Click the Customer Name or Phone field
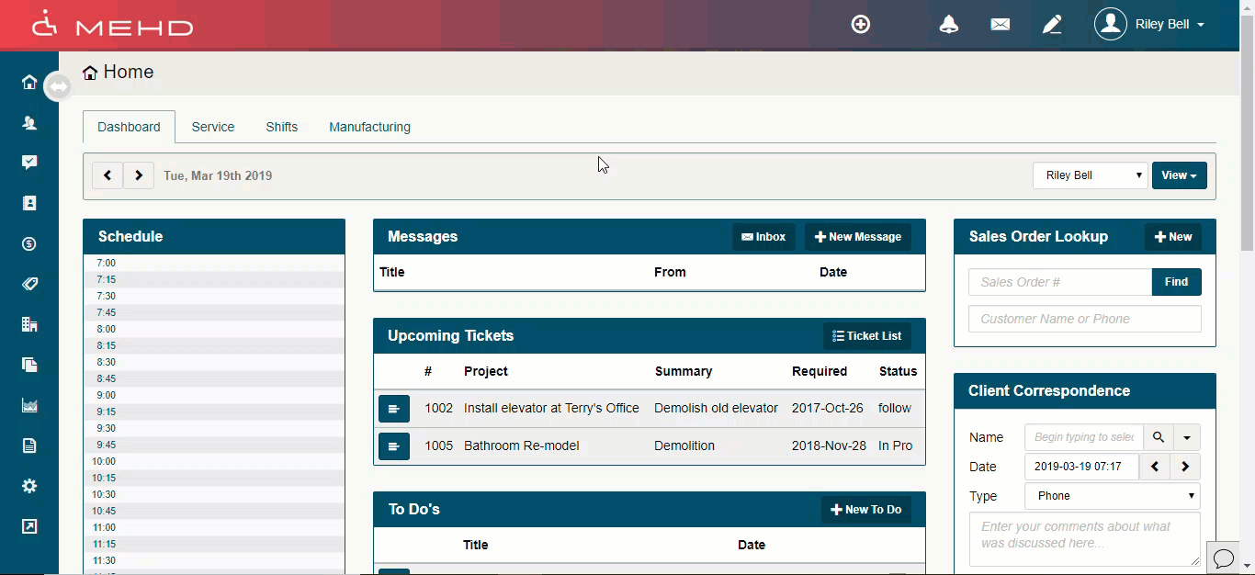This screenshot has width=1255, height=575. click(1085, 319)
